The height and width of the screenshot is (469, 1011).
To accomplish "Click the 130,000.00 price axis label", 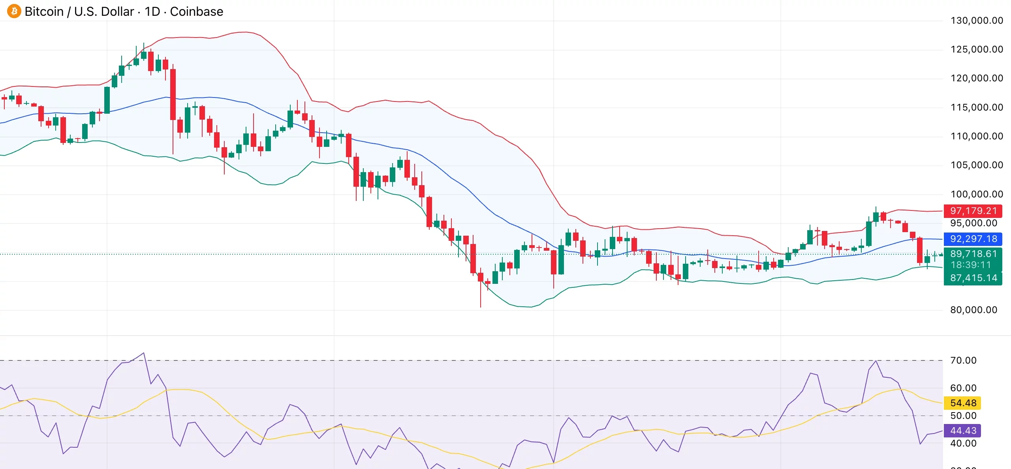I will click(x=977, y=21).
